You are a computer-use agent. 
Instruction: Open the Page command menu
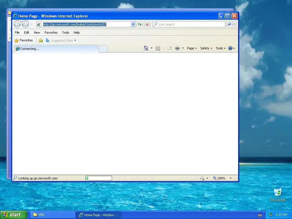(x=192, y=48)
